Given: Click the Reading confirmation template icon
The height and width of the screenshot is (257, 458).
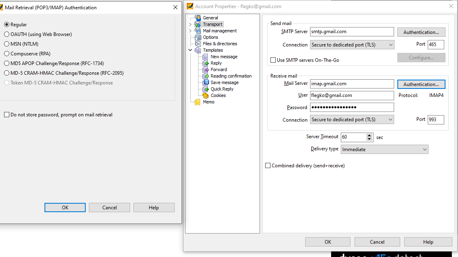Looking at the screenshot, I should tap(205, 76).
